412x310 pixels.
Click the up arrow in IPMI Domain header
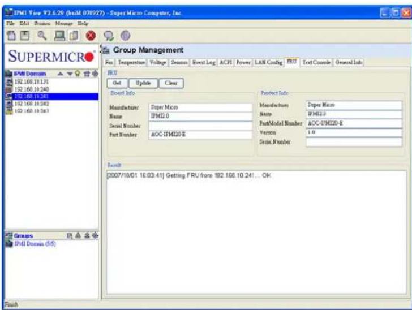coord(60,74)
